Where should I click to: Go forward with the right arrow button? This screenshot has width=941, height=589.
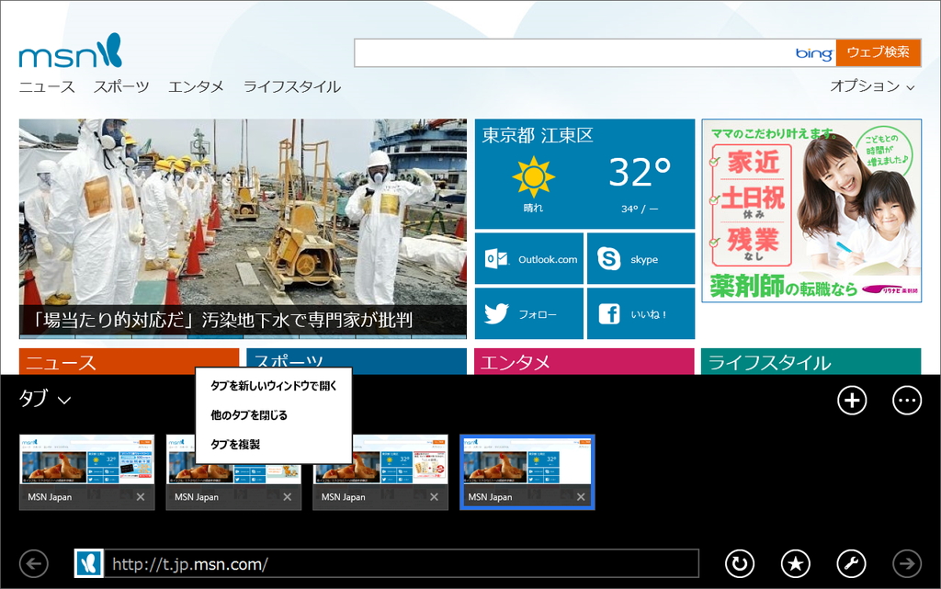[x=907, y=564]
